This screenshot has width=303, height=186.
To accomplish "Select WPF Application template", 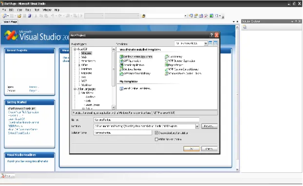I will pos(130,61).
